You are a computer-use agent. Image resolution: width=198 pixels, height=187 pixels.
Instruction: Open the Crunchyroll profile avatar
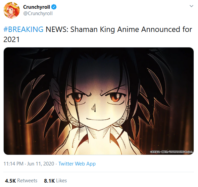click(x=11, y=10)
